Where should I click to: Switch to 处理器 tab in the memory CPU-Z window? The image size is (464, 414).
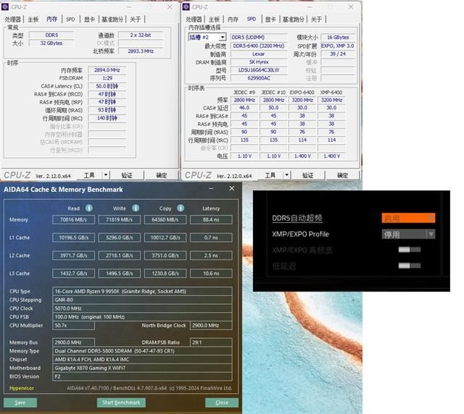(13, 20)
